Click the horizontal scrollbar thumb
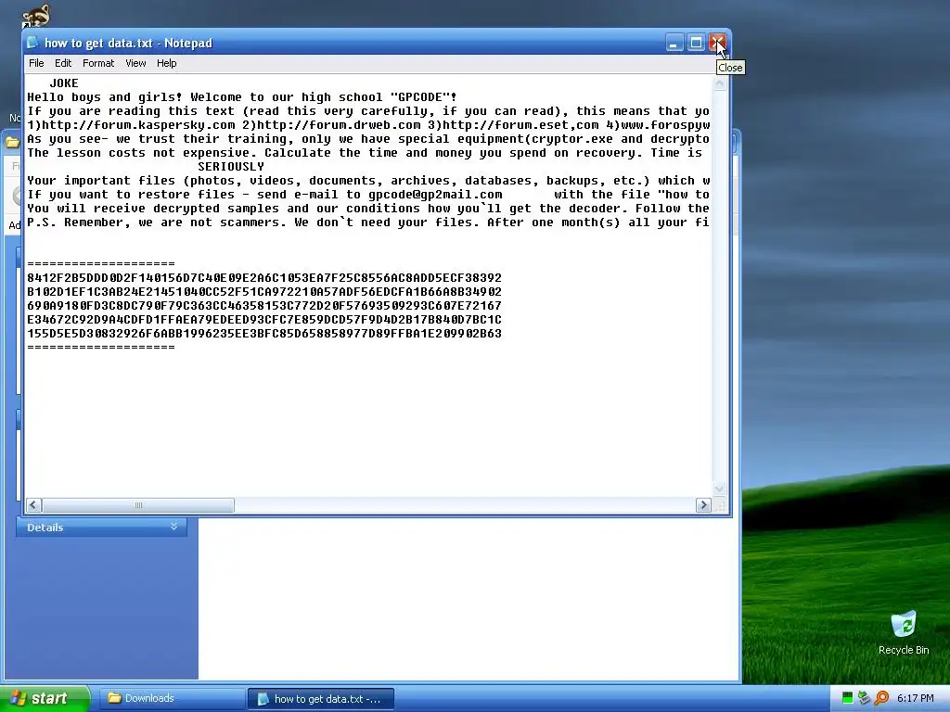 tap(138, 505)
